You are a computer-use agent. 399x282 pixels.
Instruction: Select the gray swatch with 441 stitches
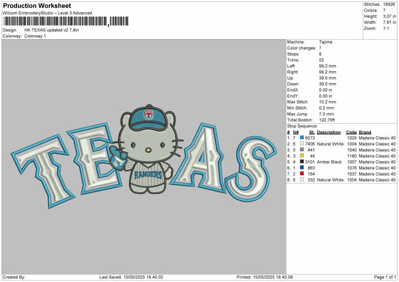302,150
